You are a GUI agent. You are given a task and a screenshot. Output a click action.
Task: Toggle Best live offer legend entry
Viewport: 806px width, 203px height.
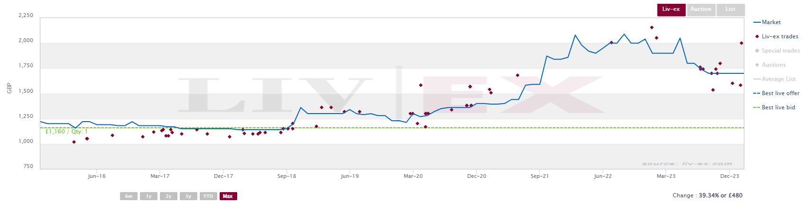click(x=777, y=93)
